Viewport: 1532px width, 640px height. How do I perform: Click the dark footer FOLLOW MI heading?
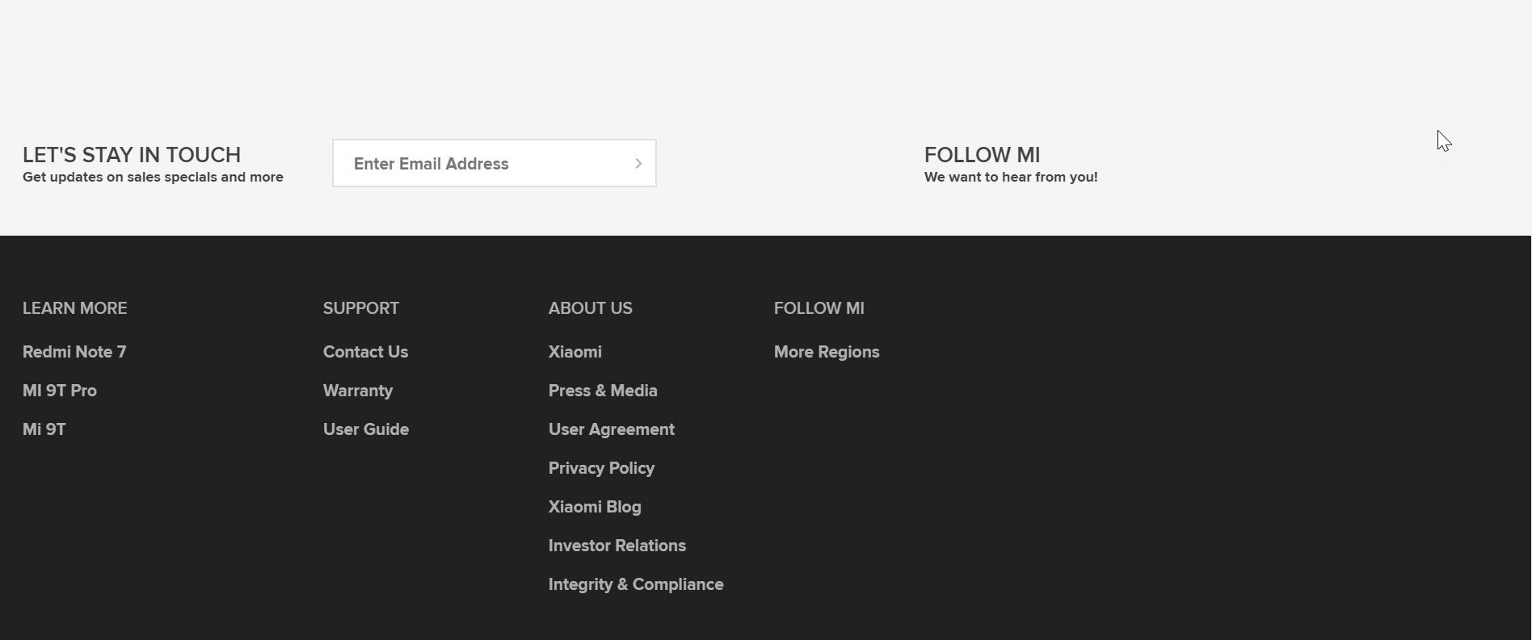[819, 308]
